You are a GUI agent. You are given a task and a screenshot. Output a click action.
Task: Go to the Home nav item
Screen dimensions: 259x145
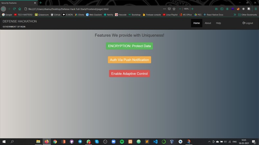click(x=197, y=23)
